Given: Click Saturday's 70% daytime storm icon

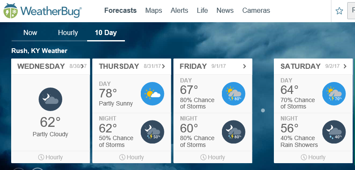Looking at the screenshot, I should 334,94.
